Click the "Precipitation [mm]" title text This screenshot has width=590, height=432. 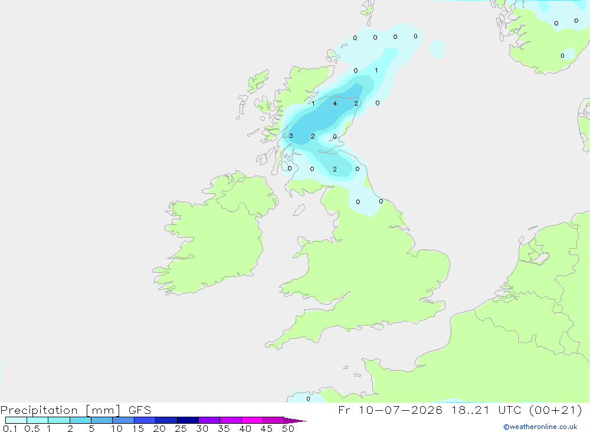61,410
